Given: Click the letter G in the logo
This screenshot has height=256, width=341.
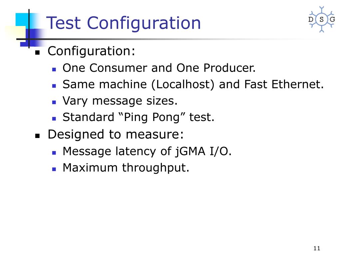Looking at the screenshot, I should [332, 19].
